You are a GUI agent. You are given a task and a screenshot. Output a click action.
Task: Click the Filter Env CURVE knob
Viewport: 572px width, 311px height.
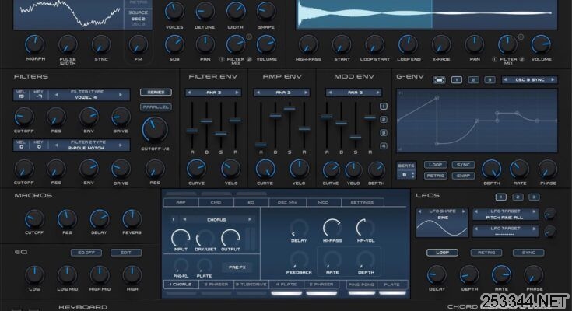196,169
